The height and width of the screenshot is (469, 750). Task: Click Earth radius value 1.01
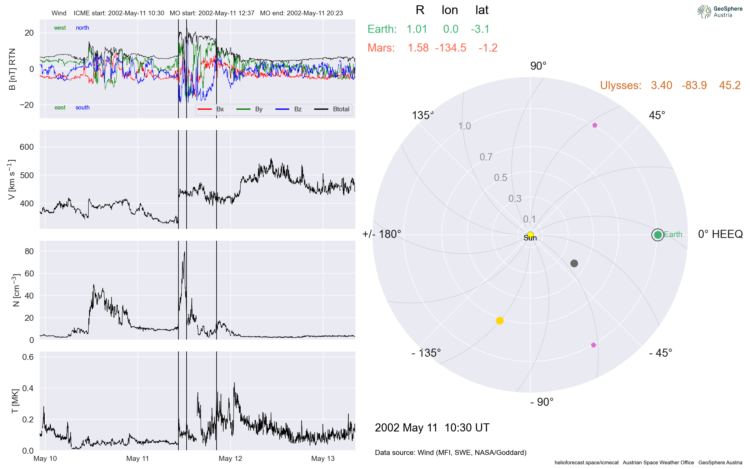[x=417, y=29]
